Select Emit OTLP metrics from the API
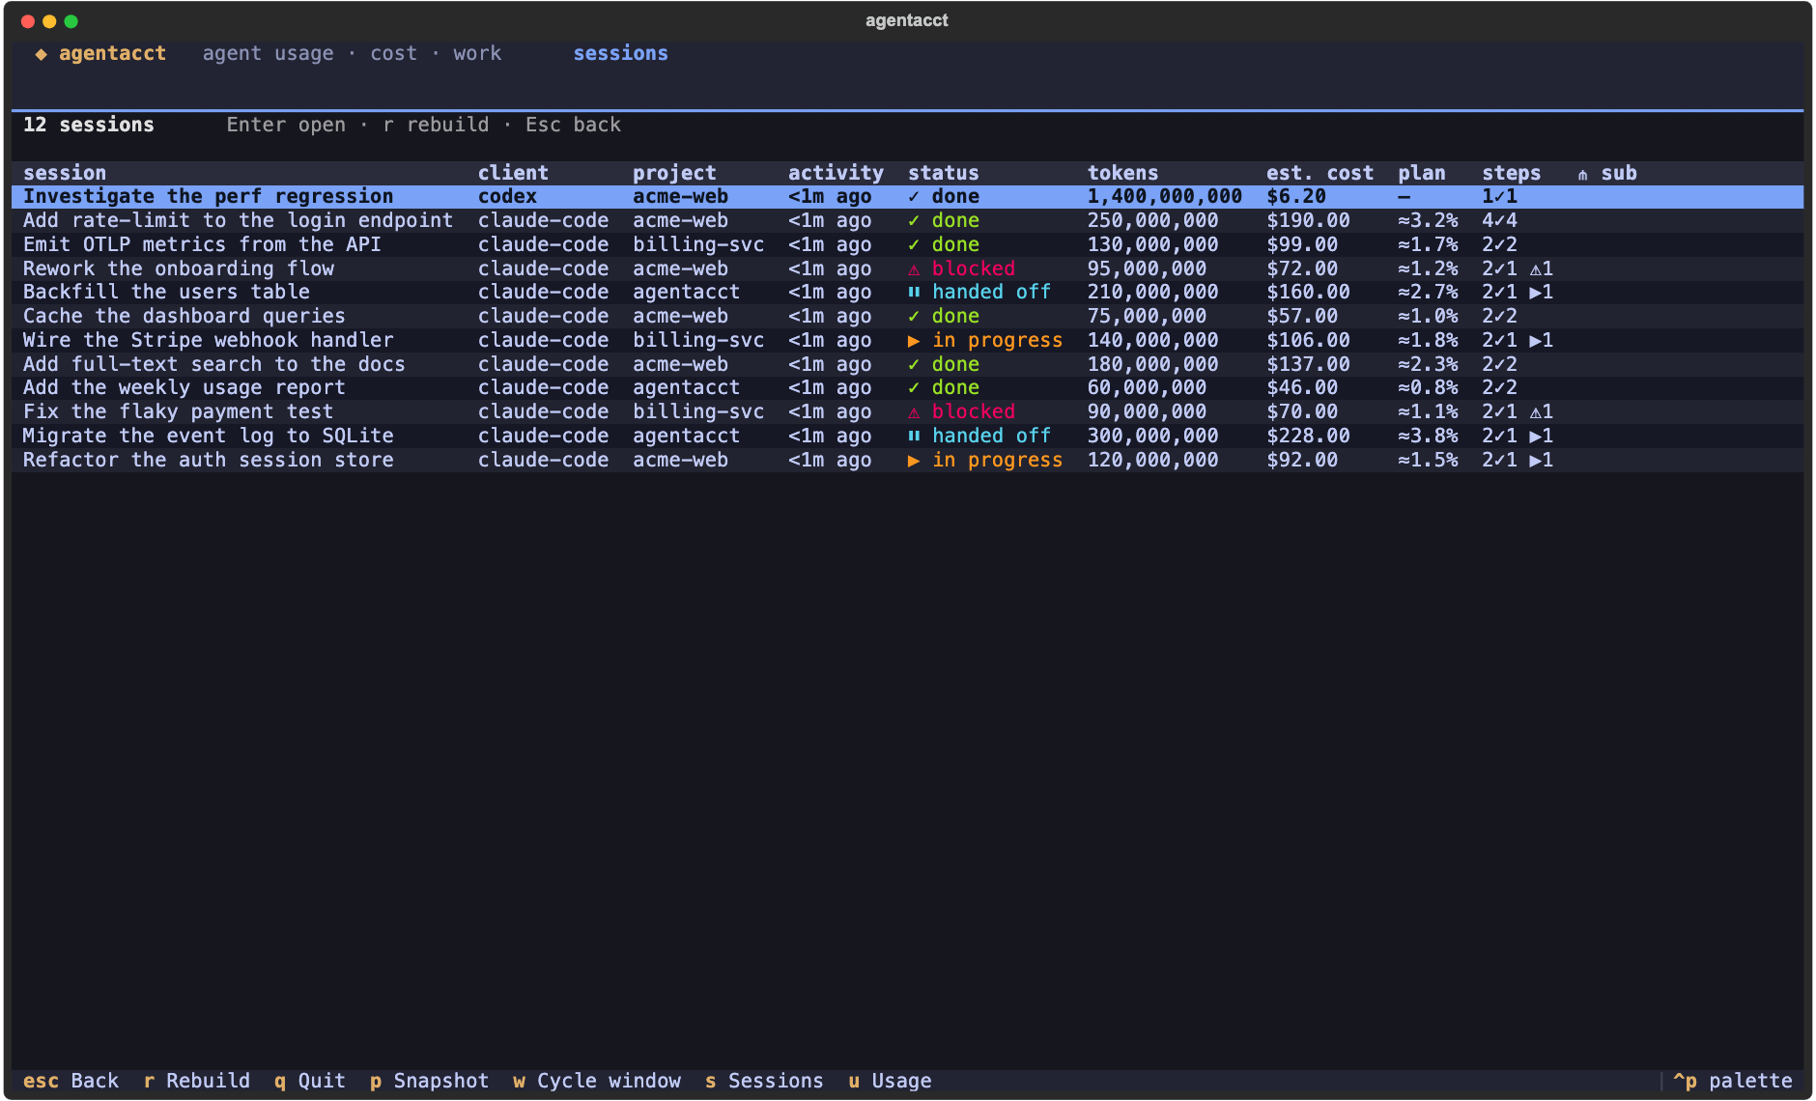 pos(907,245)
